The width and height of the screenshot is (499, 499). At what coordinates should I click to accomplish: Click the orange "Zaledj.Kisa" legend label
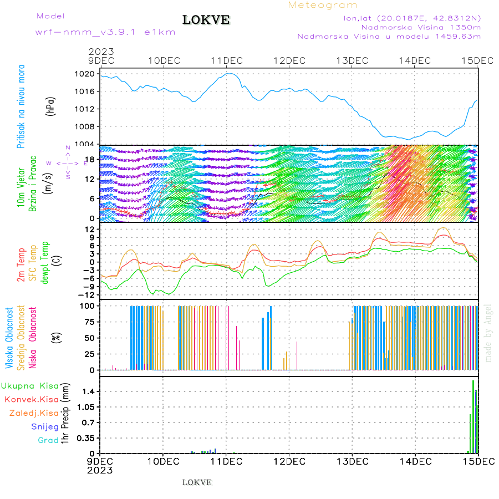click(x=34, y=413)
